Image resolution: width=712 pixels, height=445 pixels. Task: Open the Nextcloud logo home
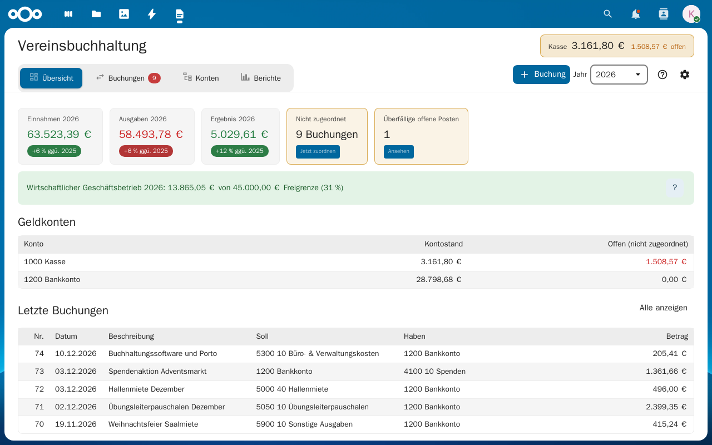coord(25,14)
